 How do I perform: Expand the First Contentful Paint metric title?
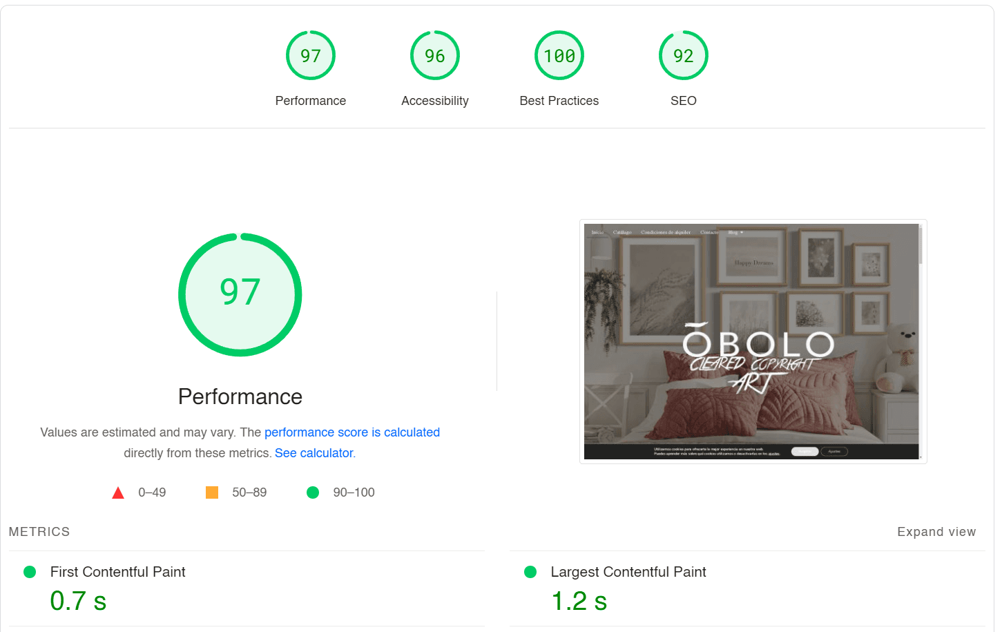point(118,572)
